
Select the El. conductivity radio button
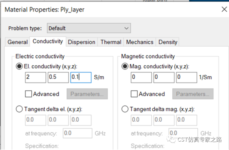tap(19, 66)
